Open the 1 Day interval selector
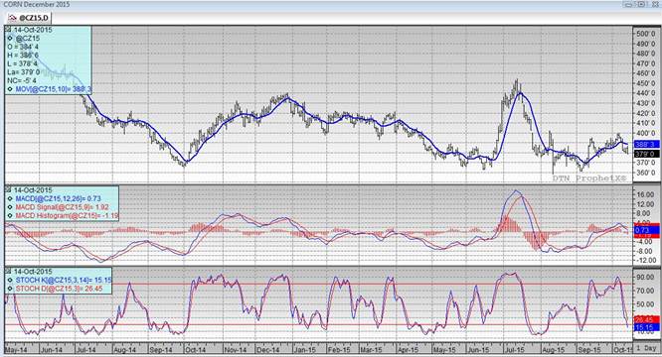Image resolution: width=662 pixels, height=357 pixels. 646,349
